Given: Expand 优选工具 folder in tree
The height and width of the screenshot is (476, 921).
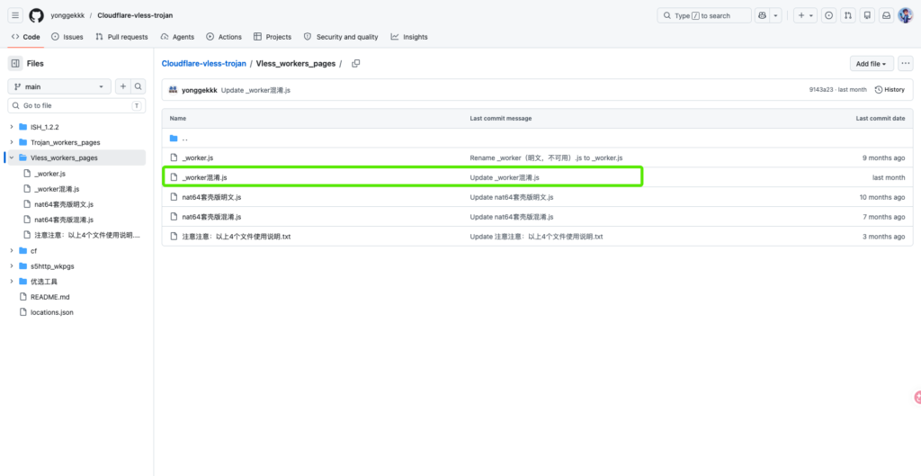Looking at the screenshot, I should (x=11, y=282).
